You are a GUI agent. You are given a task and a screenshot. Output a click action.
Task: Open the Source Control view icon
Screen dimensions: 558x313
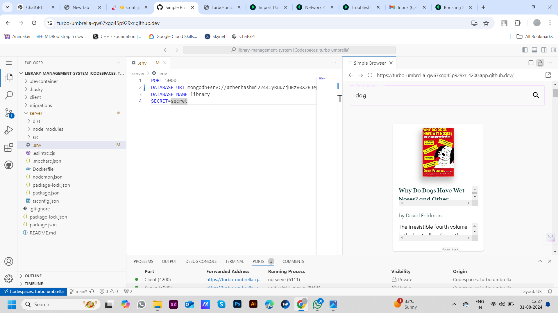[9, 113]
